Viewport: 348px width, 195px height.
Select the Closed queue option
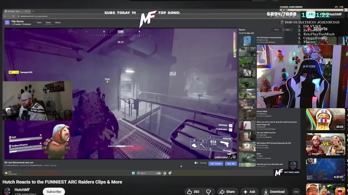coord(276,30)
